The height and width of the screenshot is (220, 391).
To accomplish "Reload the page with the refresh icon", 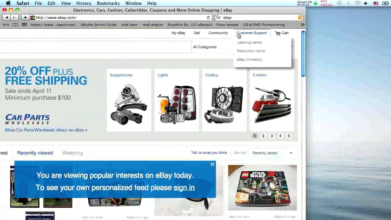I will pyautogui.click(x=208, y=17).
